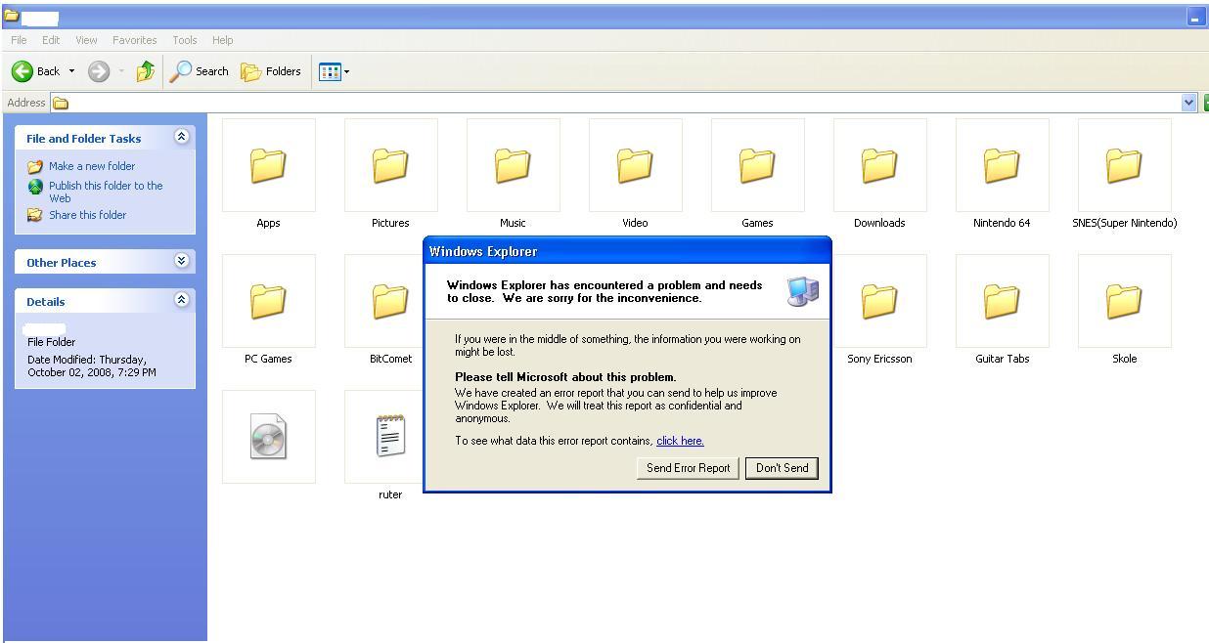This screenshot has height=643, width=1209.
Task: Click 'Make a new folder' task link
Action: point(92,166)
